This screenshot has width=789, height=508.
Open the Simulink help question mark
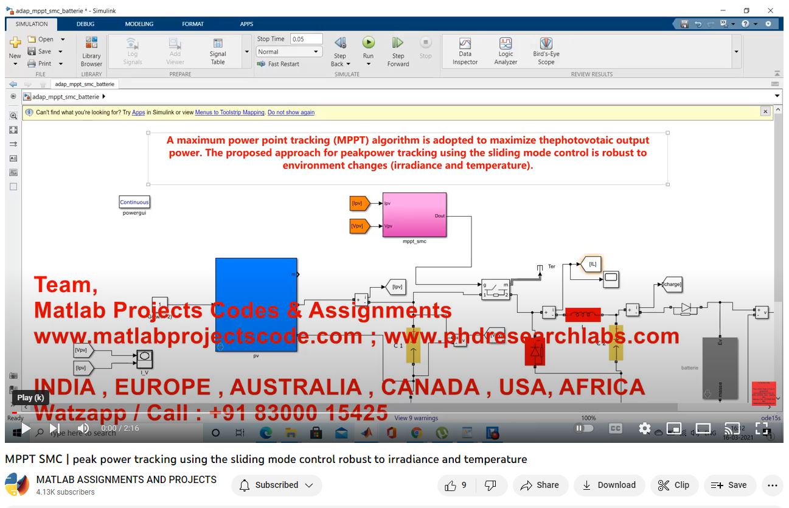coord(745,24)
